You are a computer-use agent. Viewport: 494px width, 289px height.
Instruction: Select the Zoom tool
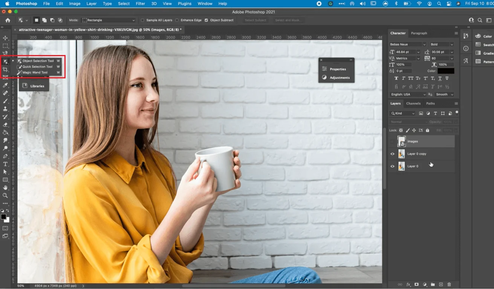[x=5, y=196]
